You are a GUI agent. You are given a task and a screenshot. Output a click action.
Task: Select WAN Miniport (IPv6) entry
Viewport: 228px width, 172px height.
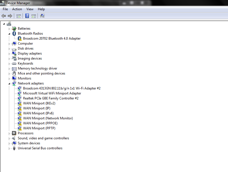[x=38, y=113]
